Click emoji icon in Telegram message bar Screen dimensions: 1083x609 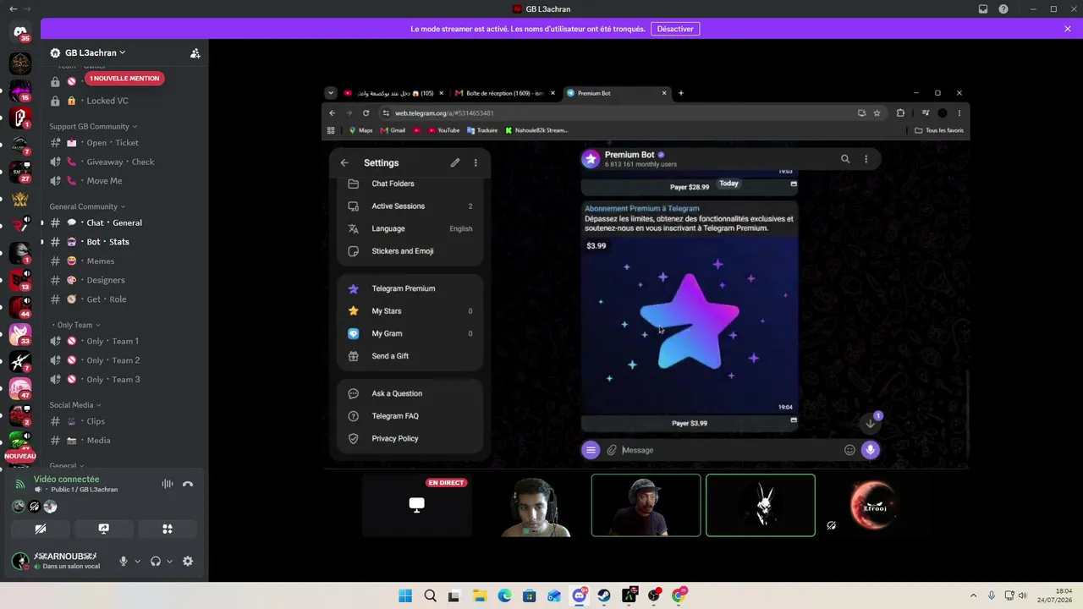pyautogui.click(x=849, y=450)
